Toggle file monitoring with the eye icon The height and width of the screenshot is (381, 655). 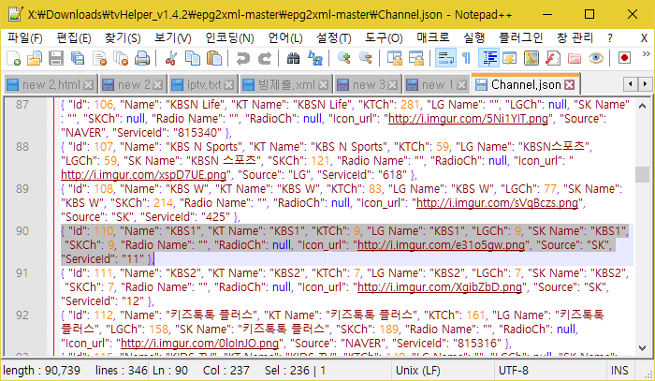coord(596,58)
